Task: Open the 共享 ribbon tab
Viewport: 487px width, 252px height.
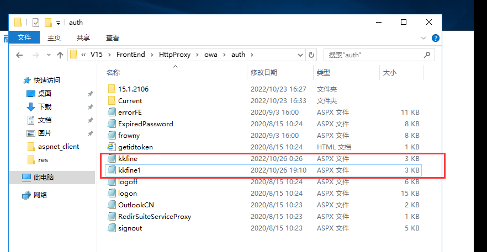Action: 83,38
